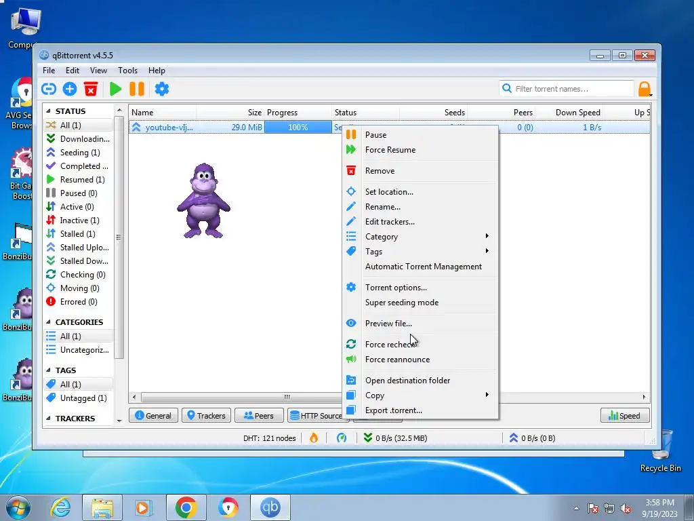Choose Force Resume in the context menu
The image size is (694, 521).
pos(420,150)
